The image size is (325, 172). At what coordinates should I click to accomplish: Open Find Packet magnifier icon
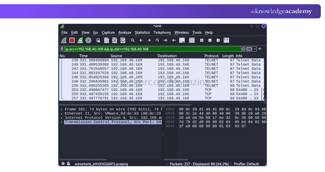tap(133, 41)
